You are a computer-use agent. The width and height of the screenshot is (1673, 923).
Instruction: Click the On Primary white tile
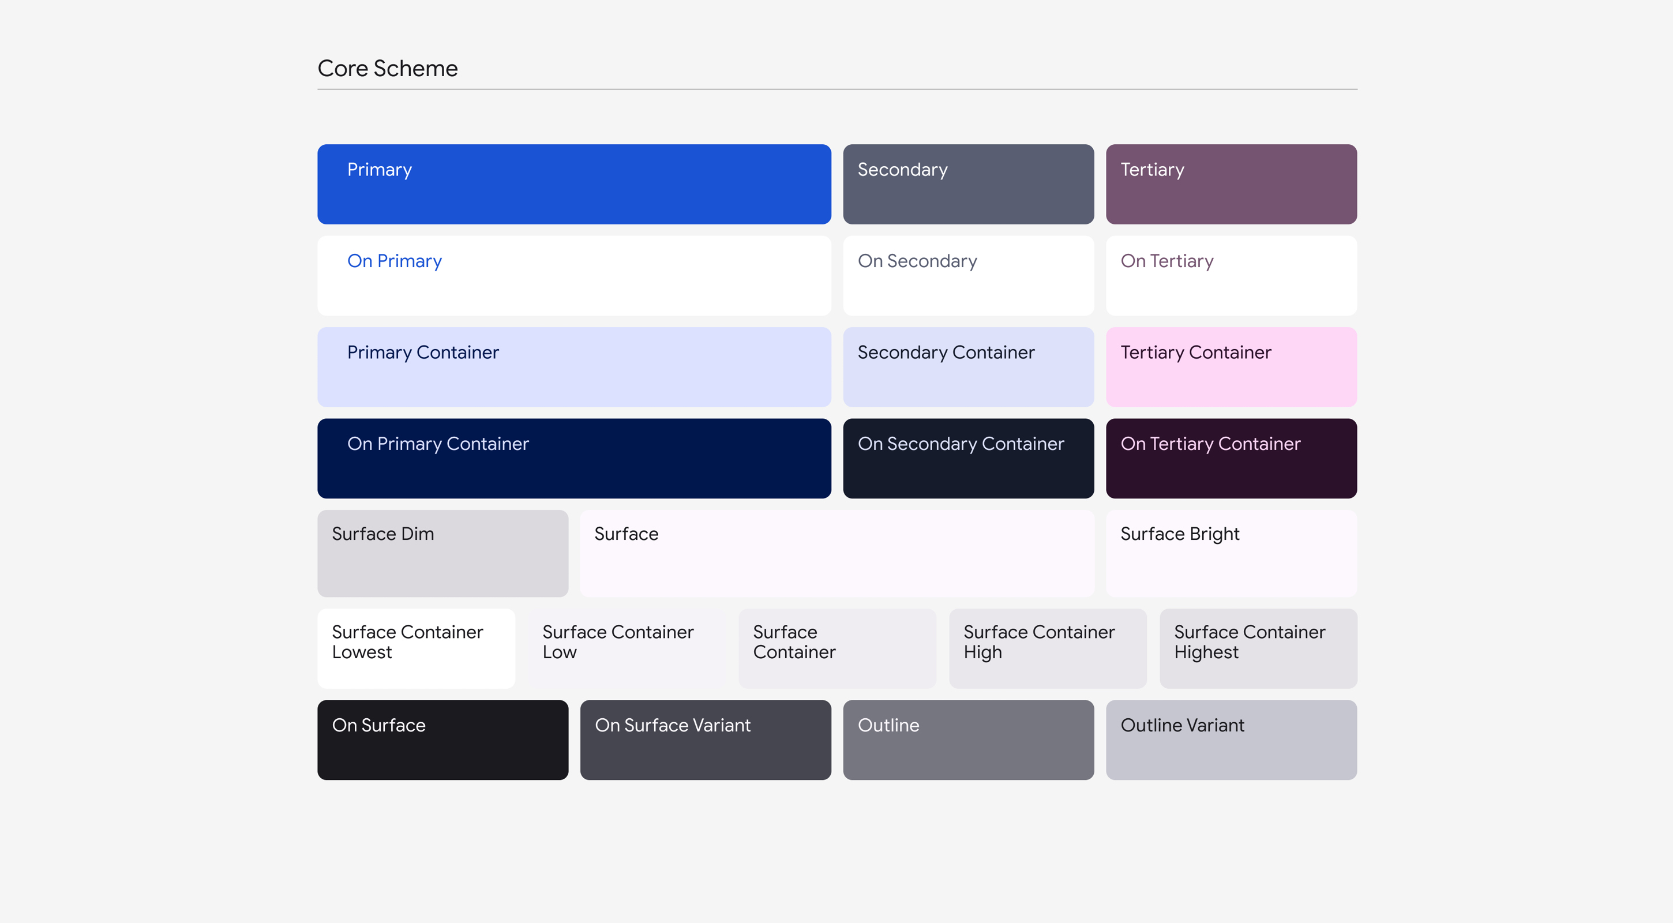tap(573, 275)
